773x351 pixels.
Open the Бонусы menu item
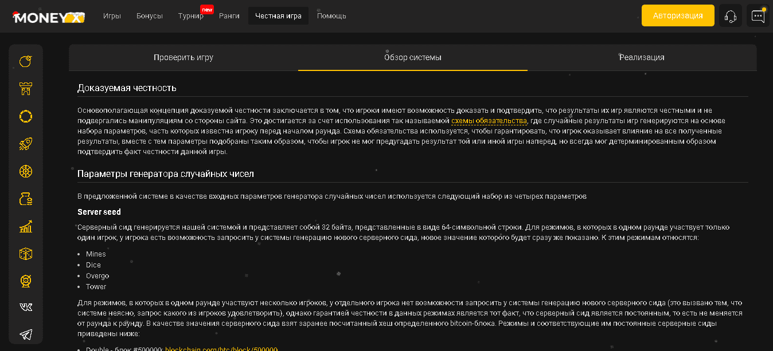coord(150,16)
